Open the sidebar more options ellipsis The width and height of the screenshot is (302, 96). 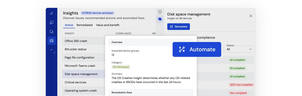click(x=52, y=50)
